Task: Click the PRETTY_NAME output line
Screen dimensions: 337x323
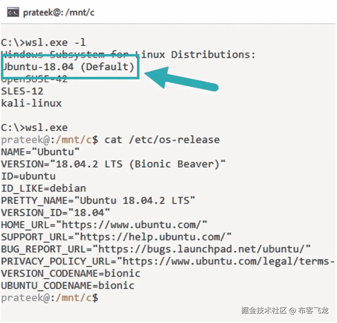Action: pyautogui.click(x=98, y=200)
